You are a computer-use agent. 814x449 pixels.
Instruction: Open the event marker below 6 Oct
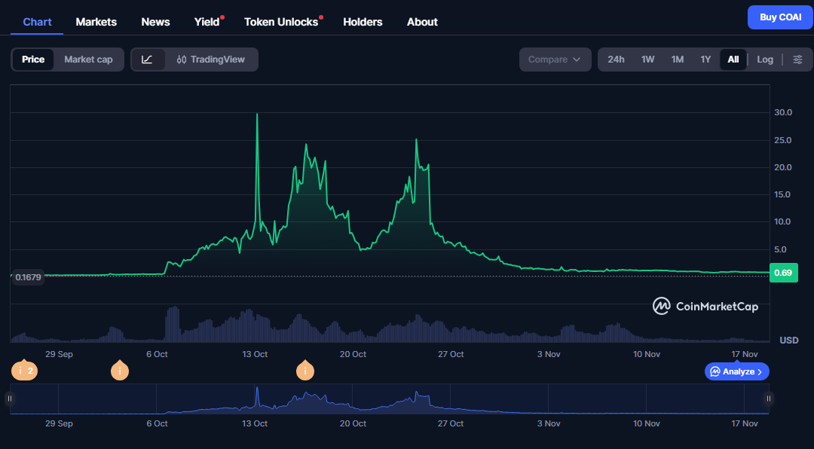[x=120, y=371]
